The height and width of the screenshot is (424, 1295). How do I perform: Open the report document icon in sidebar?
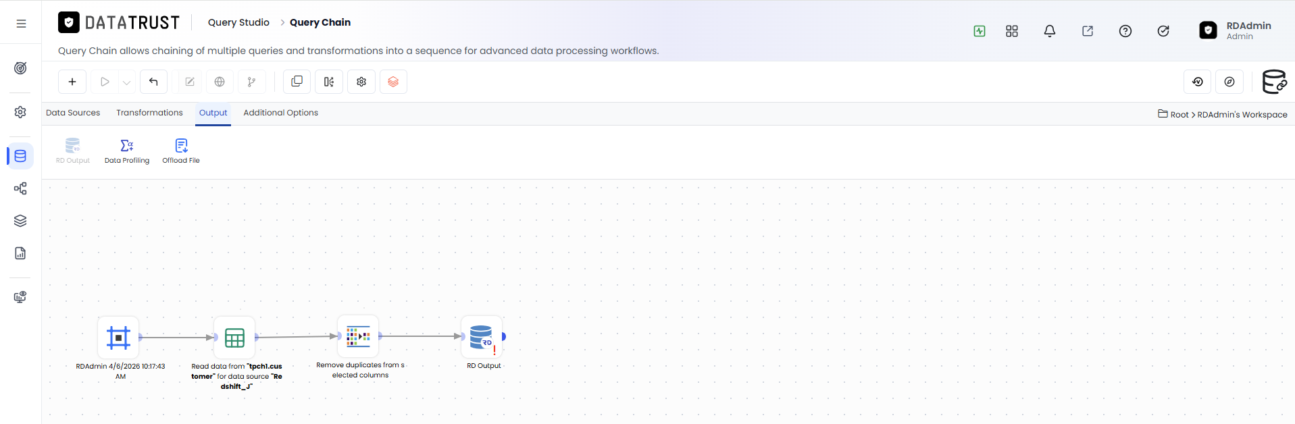click(20, 253)
